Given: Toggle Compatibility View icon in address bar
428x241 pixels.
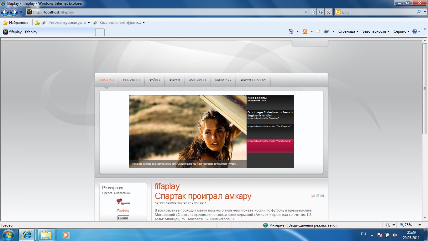Looking at the screenshot, I should [x=313, y=12].
